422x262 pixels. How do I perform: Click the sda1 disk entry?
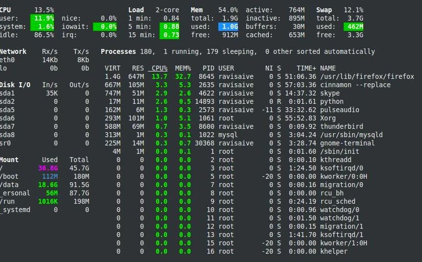tap(7, 93)
